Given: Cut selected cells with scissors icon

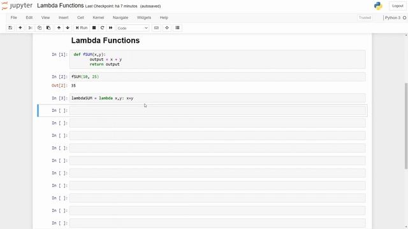Looking at the screenshot, I should pos(30,28).
